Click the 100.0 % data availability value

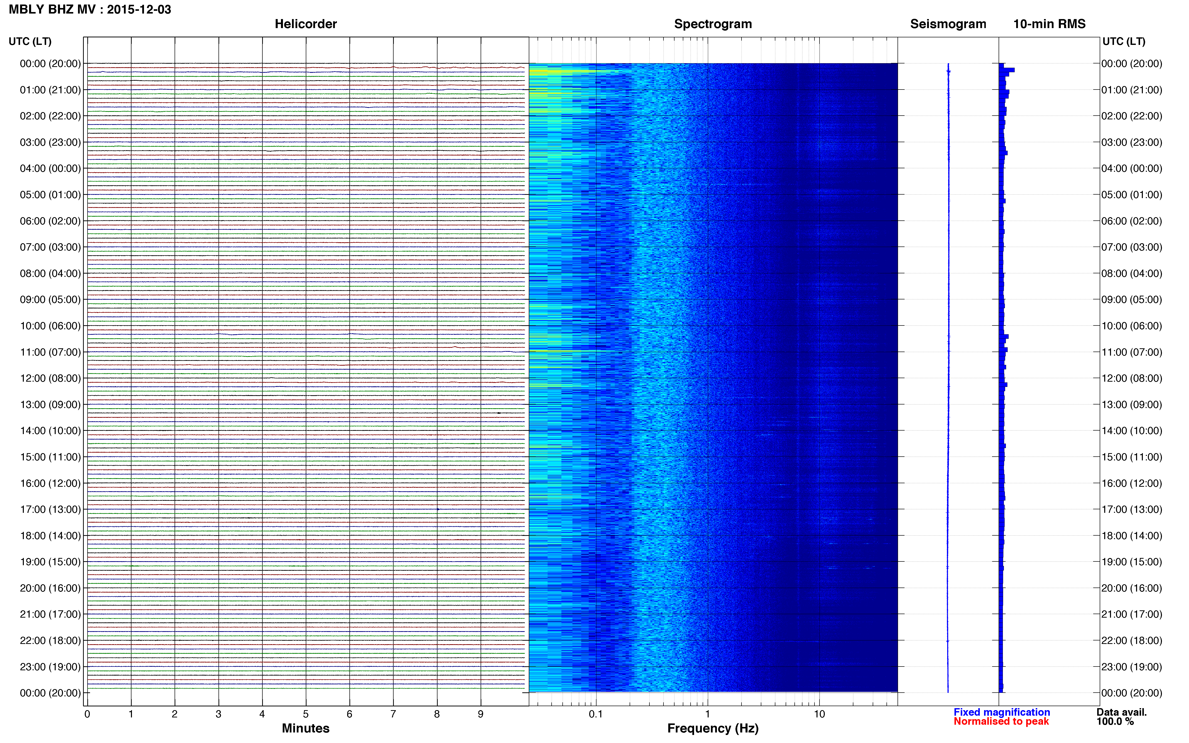point(1115,721)
